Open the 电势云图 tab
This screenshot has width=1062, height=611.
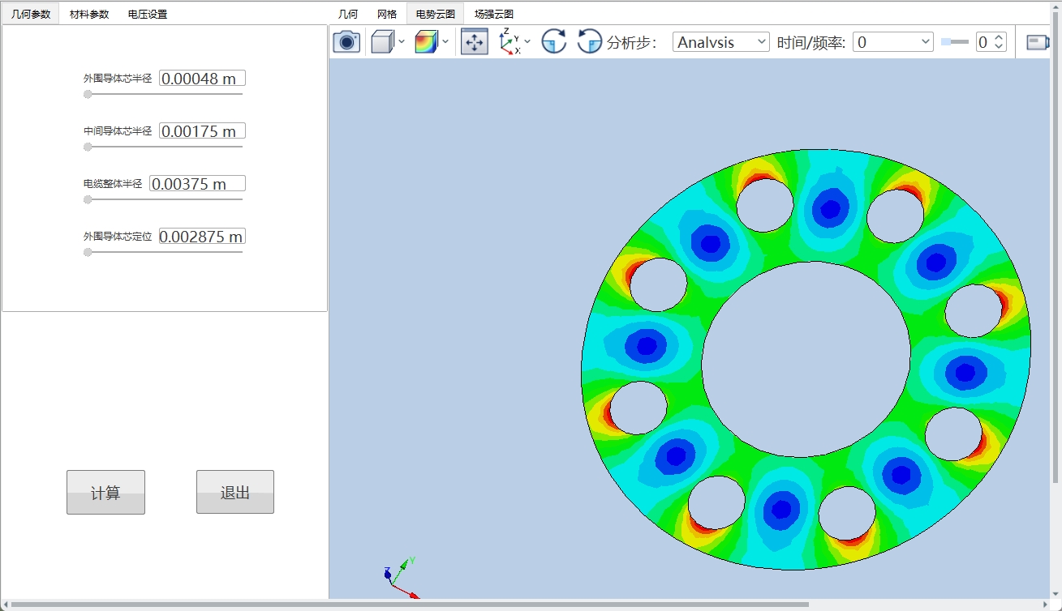(436, 14)
